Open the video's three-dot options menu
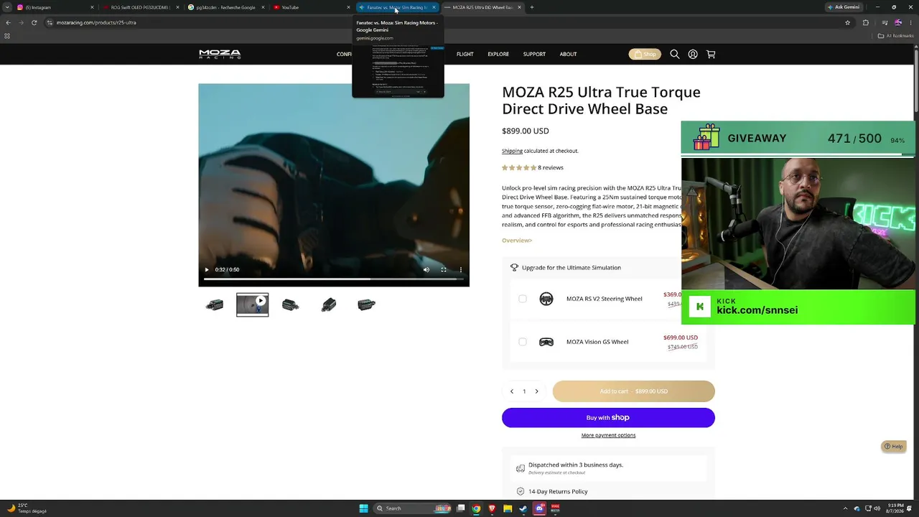This screenshot has height=517, width=919. click(x=461, y=270)
